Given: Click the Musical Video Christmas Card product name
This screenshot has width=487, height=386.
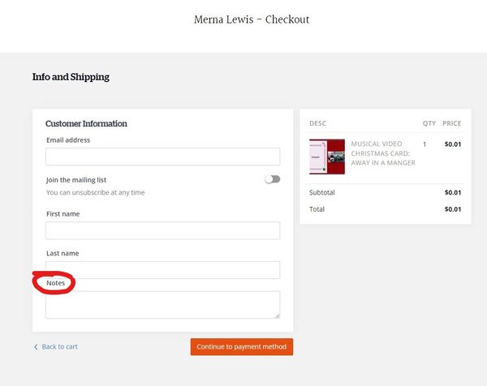Looking at the screenshot, I should coord(382,153).
